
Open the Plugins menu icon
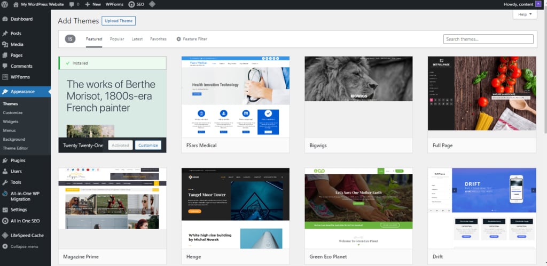pos(5,160)
